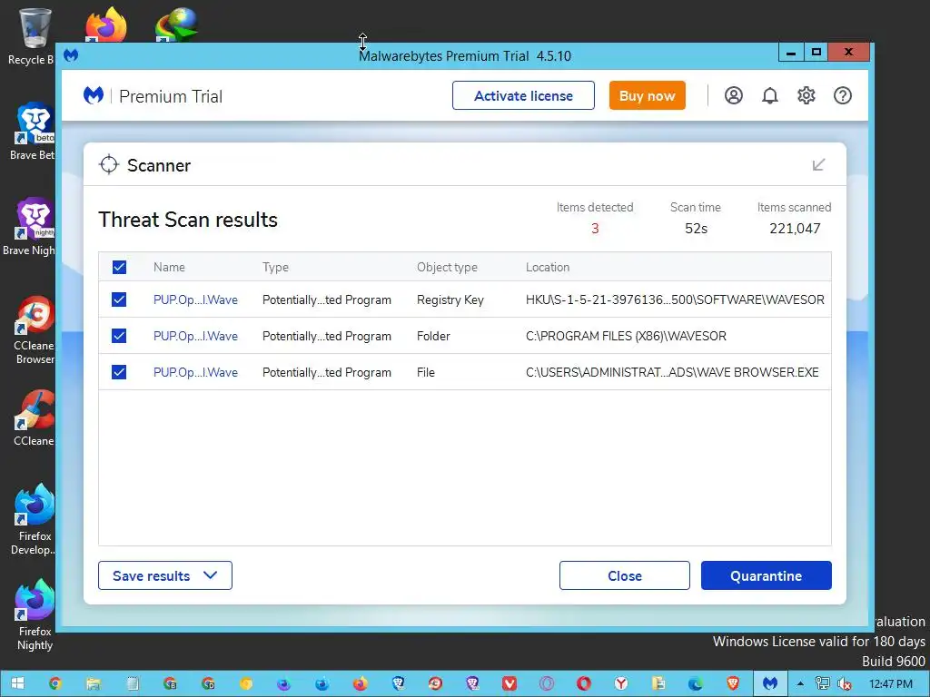Show hidden system tray icons
Image resolution: width=930 pixels, height=697 pixels.
click(800, 683)
